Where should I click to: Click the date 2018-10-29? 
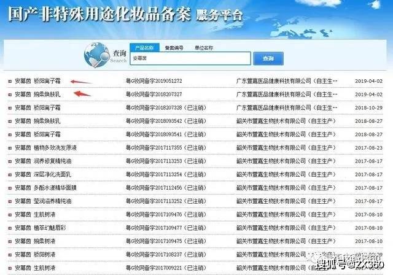click(368, 108)
